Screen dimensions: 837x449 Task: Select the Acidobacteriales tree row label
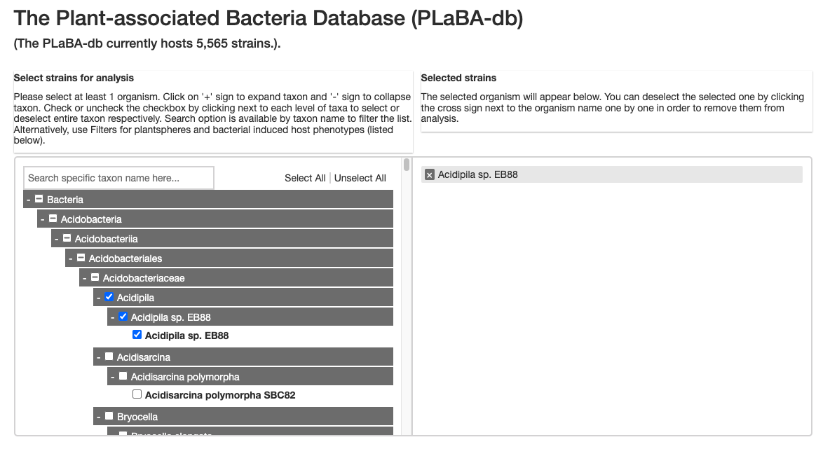(x=125, y=258)
